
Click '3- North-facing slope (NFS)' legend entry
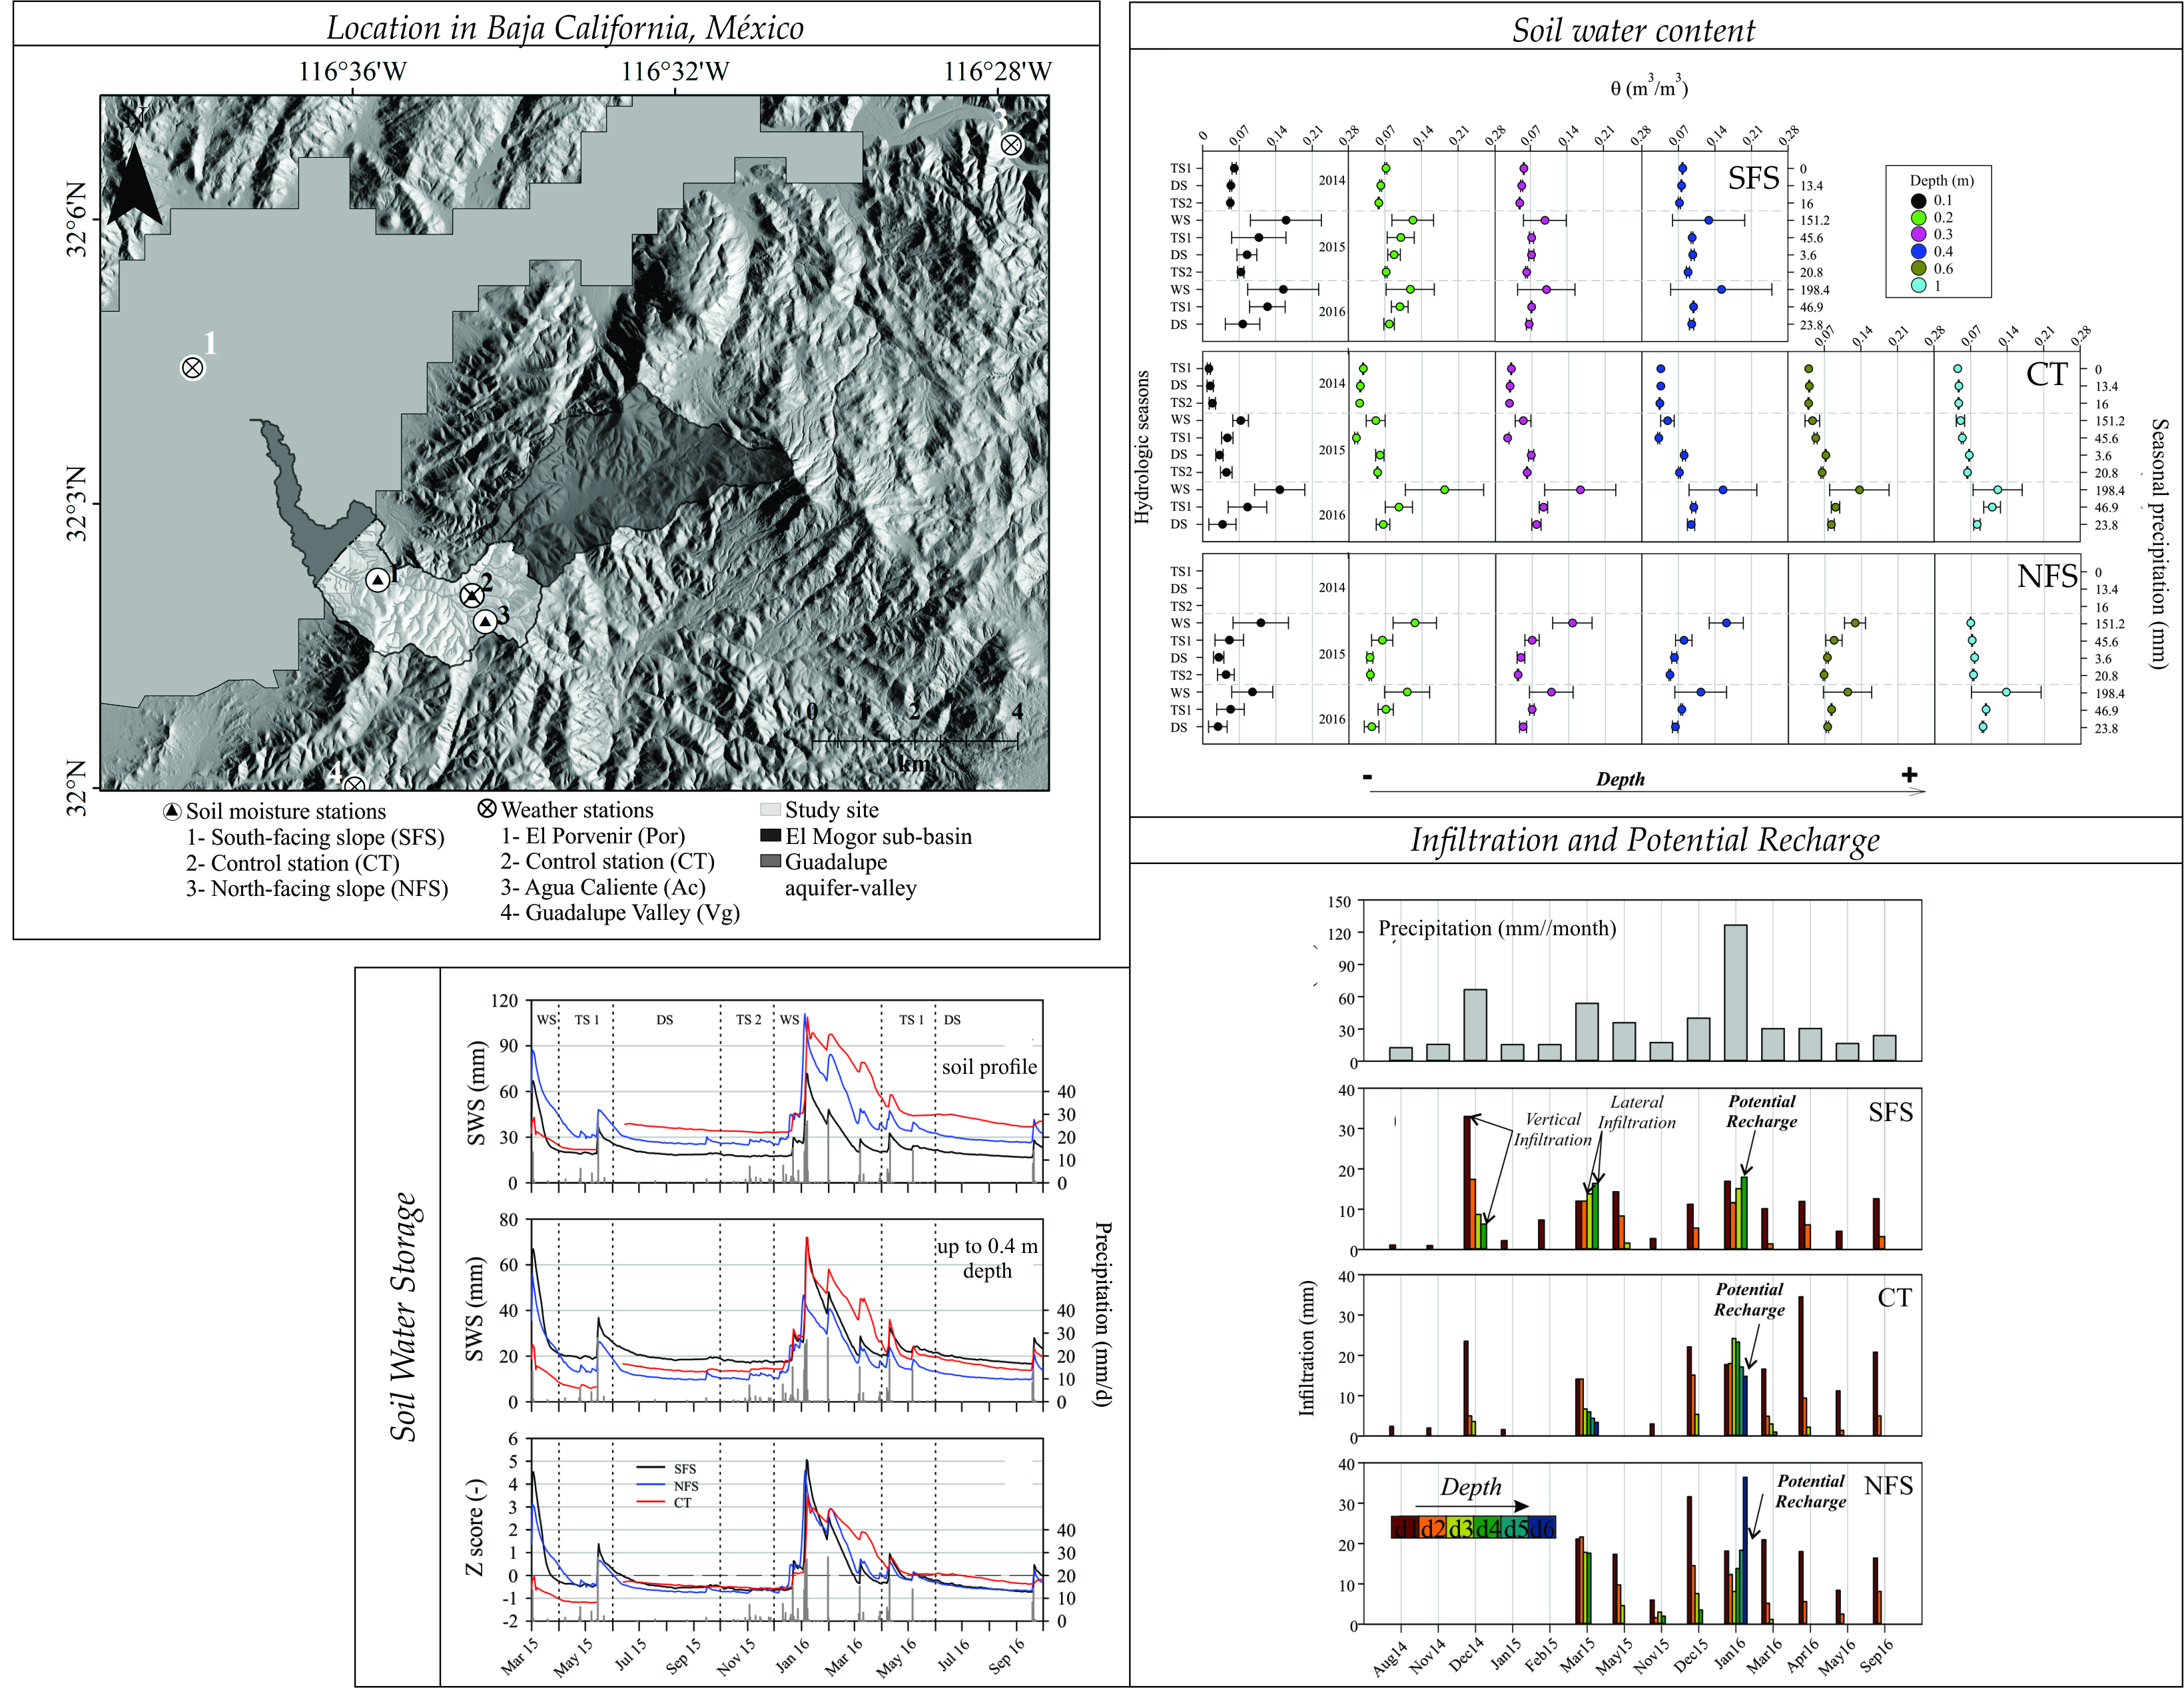(x=317, y=888)
